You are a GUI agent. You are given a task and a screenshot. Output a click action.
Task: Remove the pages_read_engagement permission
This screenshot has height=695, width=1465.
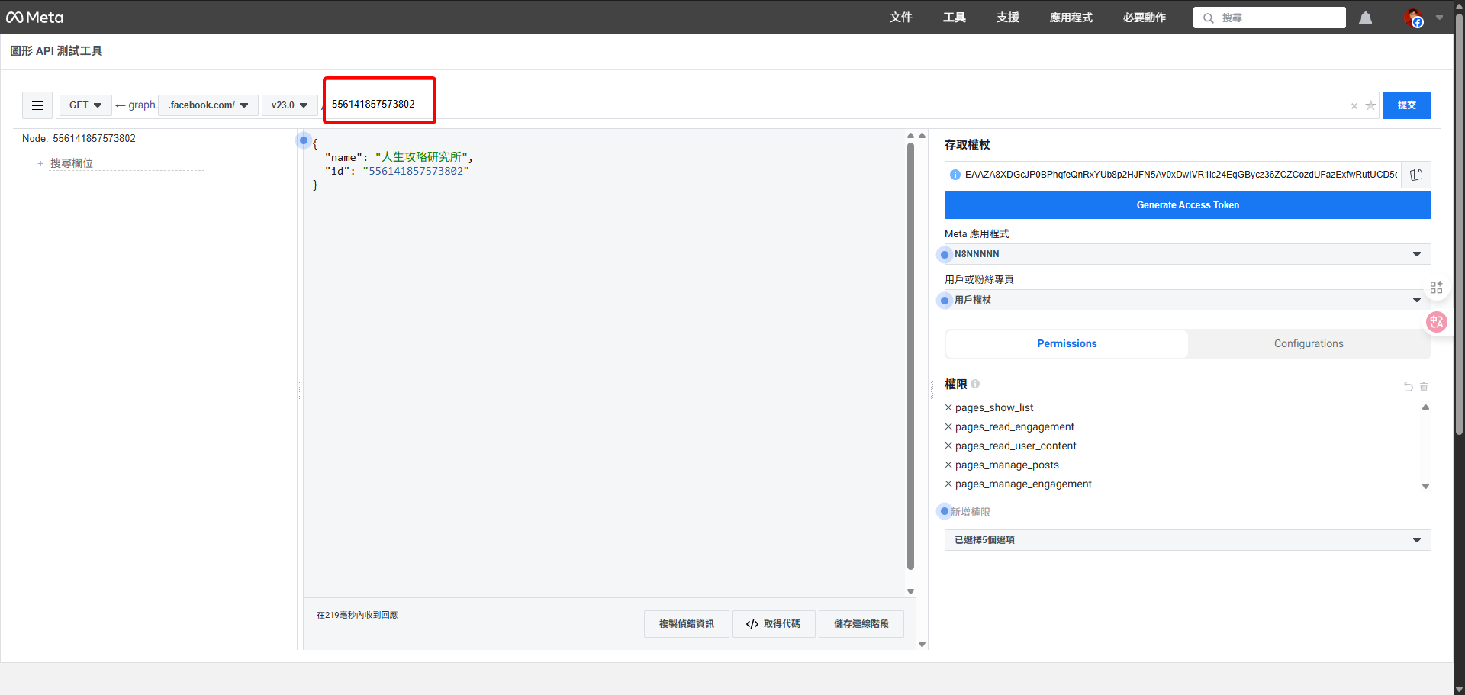pos(949,426)
